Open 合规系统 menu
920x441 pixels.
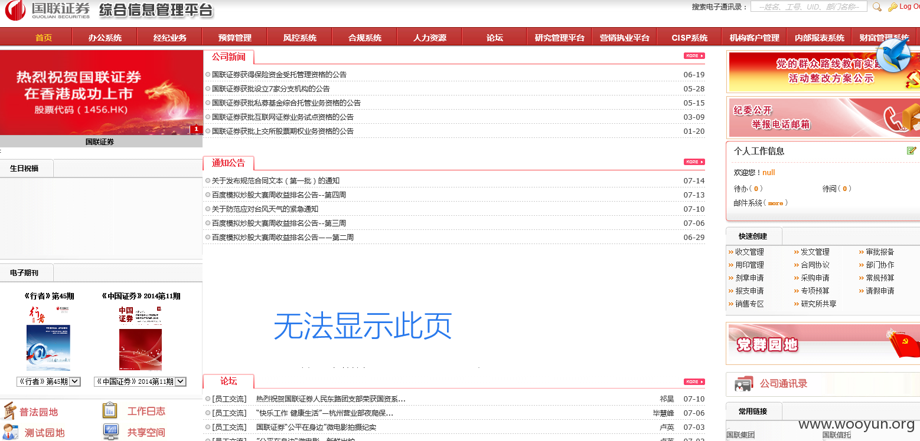click(365, 38)
